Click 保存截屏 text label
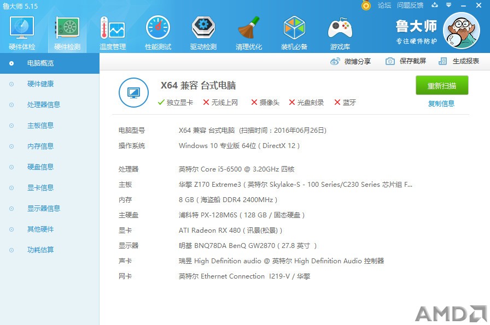The height and width of the screenshot is (325, 490). (x=413, y=61)
